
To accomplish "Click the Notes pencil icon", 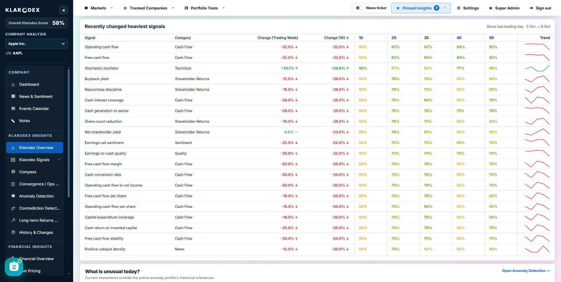I will pos(13,121).
